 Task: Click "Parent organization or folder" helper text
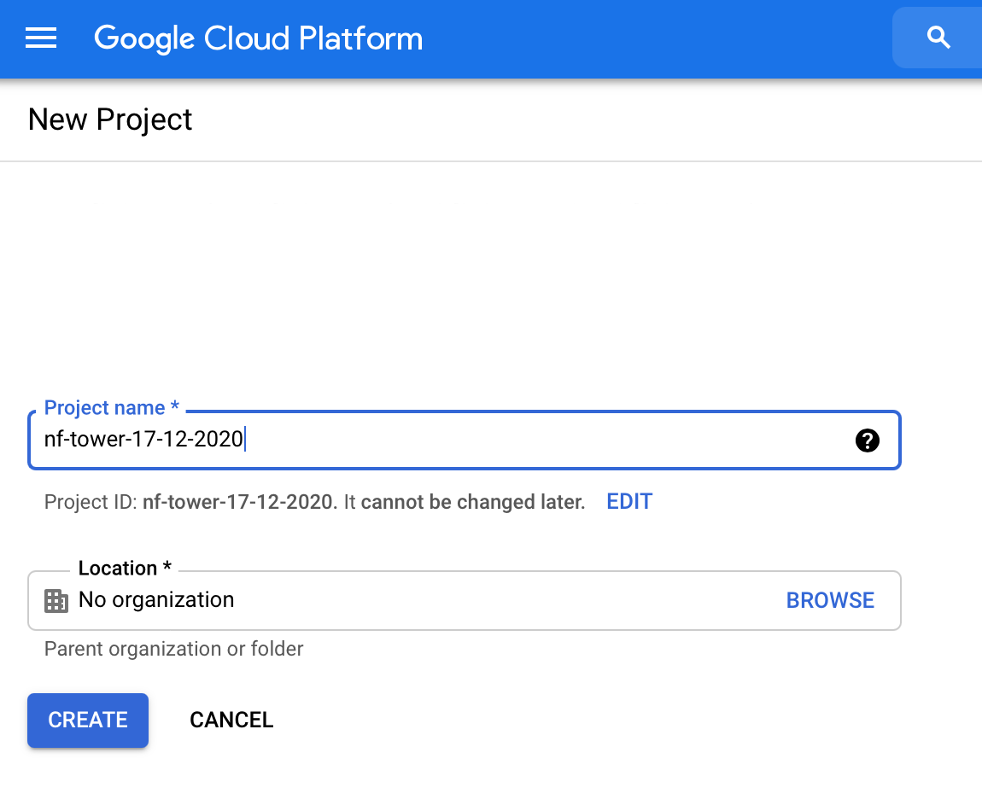tap(173, 649)
